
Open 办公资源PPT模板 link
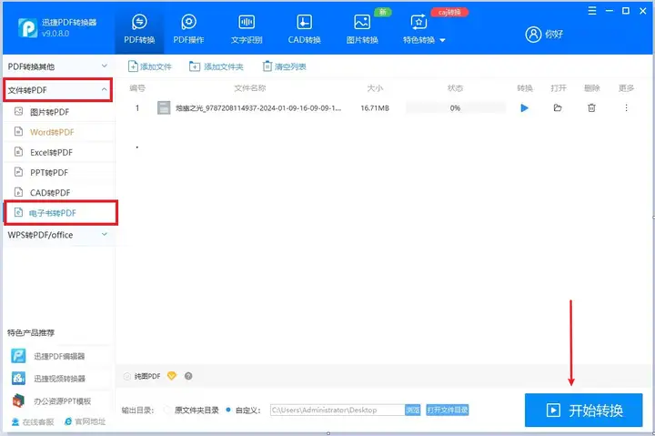52,401
